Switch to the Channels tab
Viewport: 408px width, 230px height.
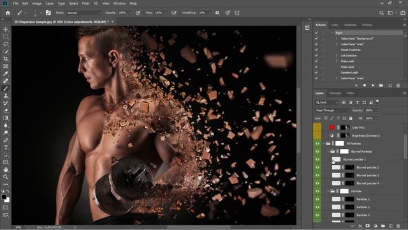point(335,93)
